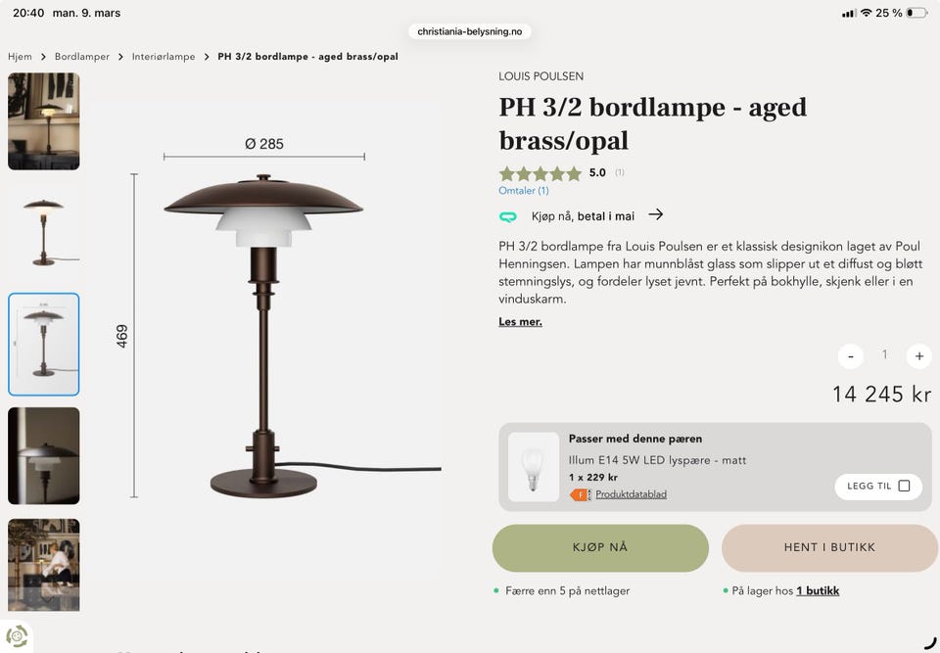
Task: Decrease quantity with the minus button
Action: pos(850,356)
